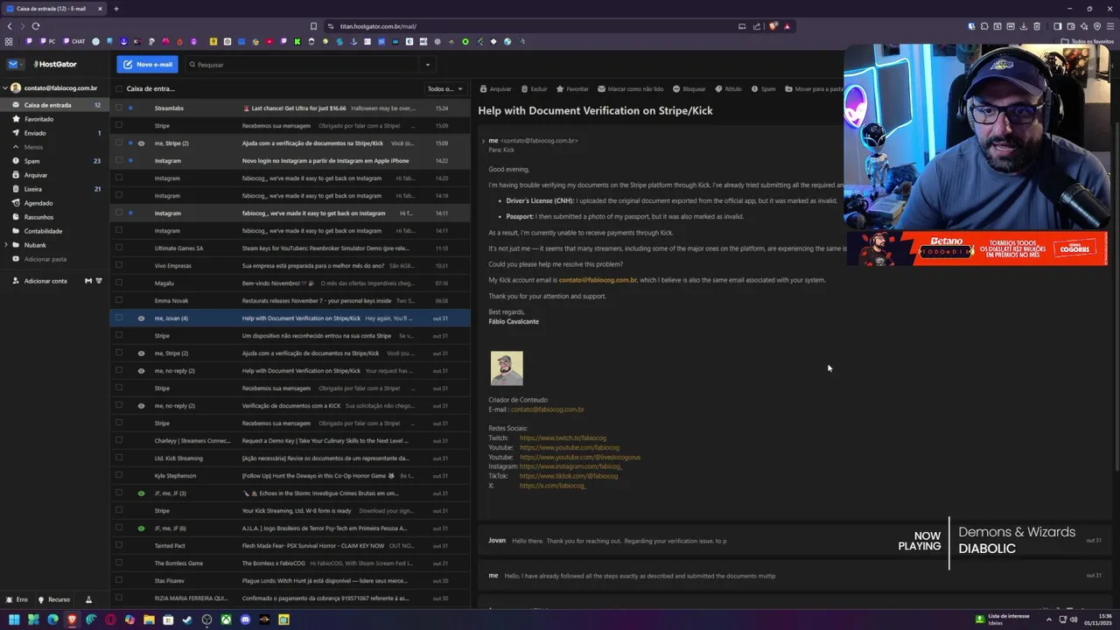This screenshot has height=630, width=1120.
Task: Open the youtube.com/@livedocogorus link
Action: tap(580, 457)
